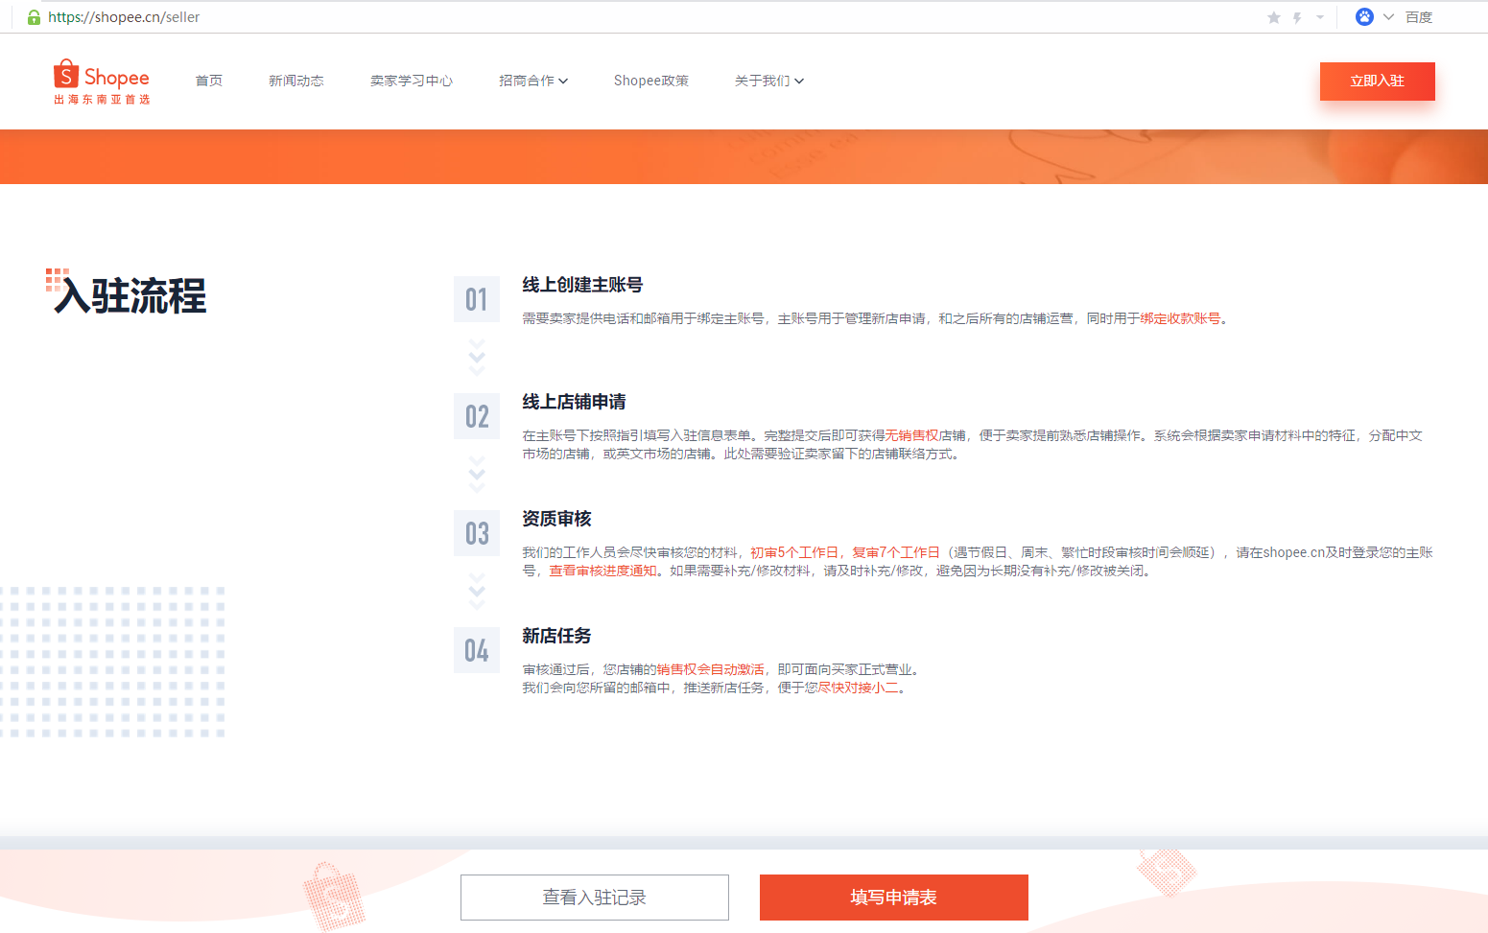Click the 立即入驻 button

(x=1377, y=82)
